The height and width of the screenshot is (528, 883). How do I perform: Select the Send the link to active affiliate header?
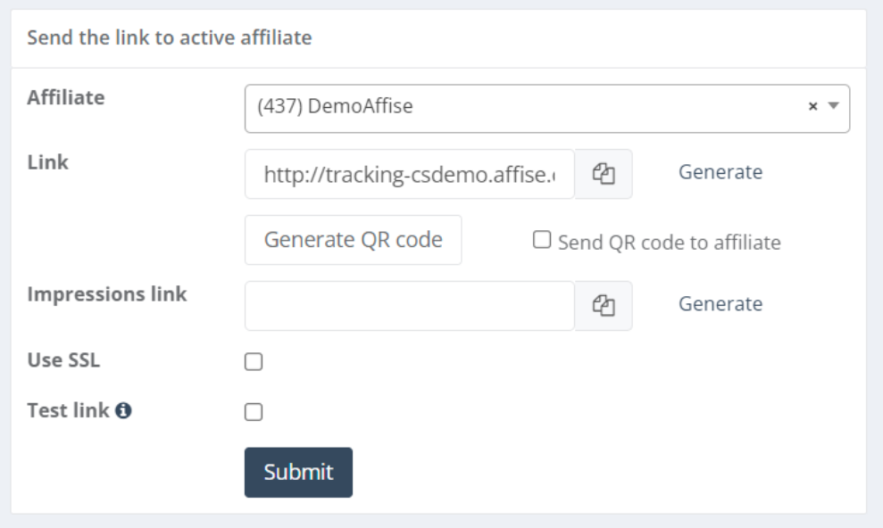[170, 37]
